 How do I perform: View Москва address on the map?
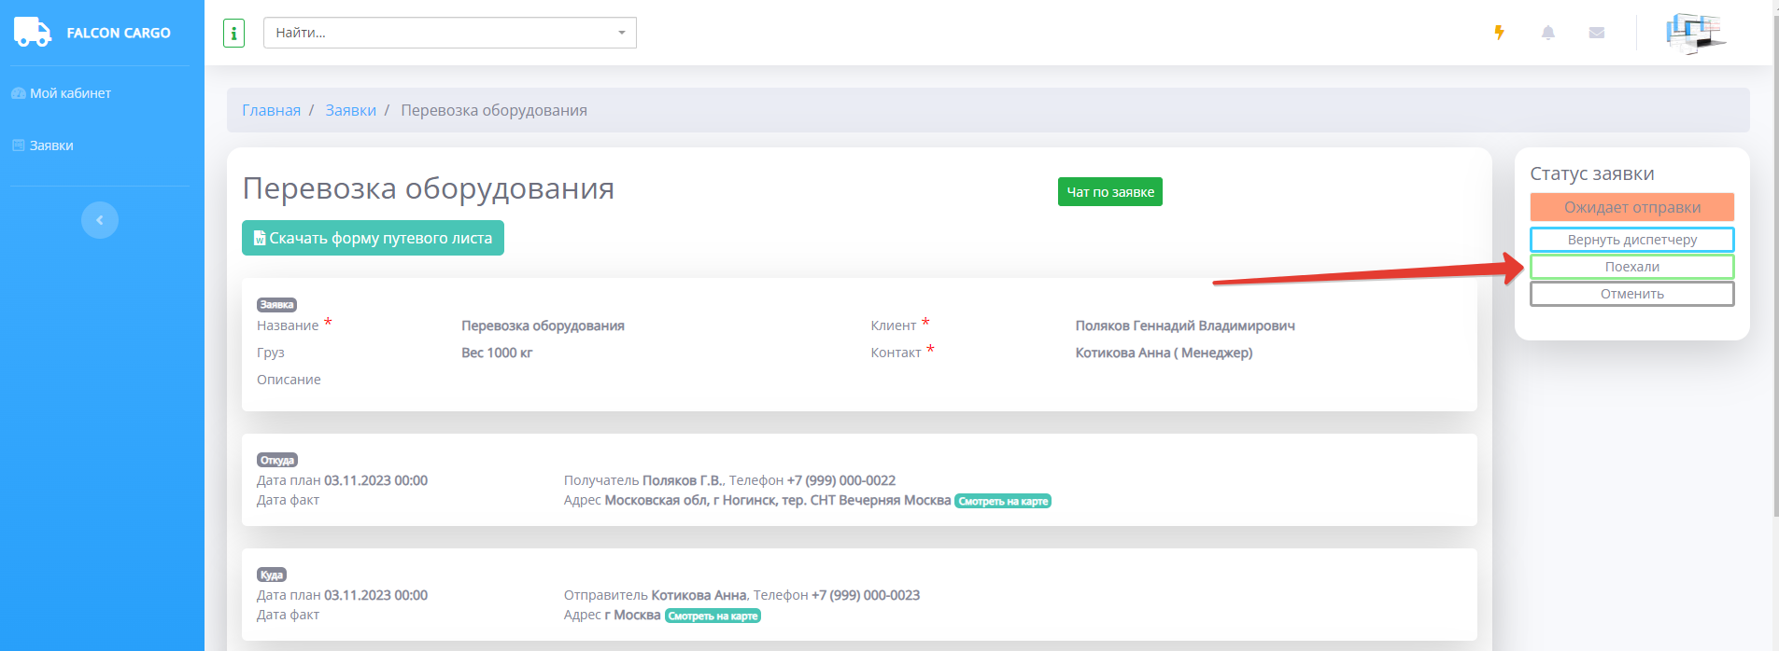[713, 616]
